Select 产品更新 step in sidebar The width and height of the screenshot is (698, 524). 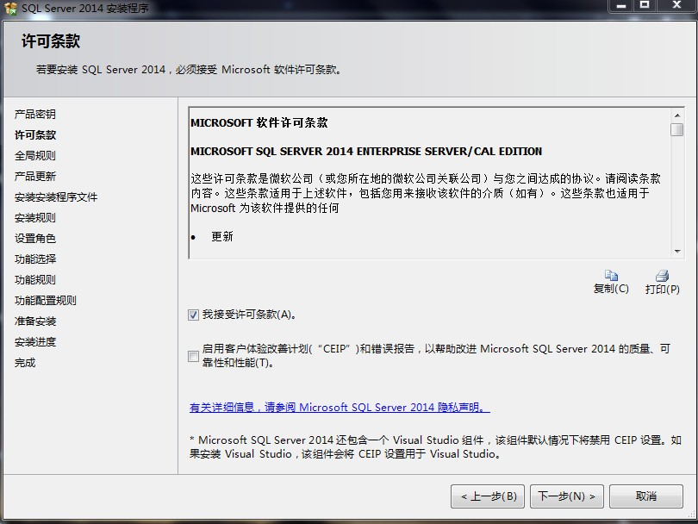click(35, 177)
